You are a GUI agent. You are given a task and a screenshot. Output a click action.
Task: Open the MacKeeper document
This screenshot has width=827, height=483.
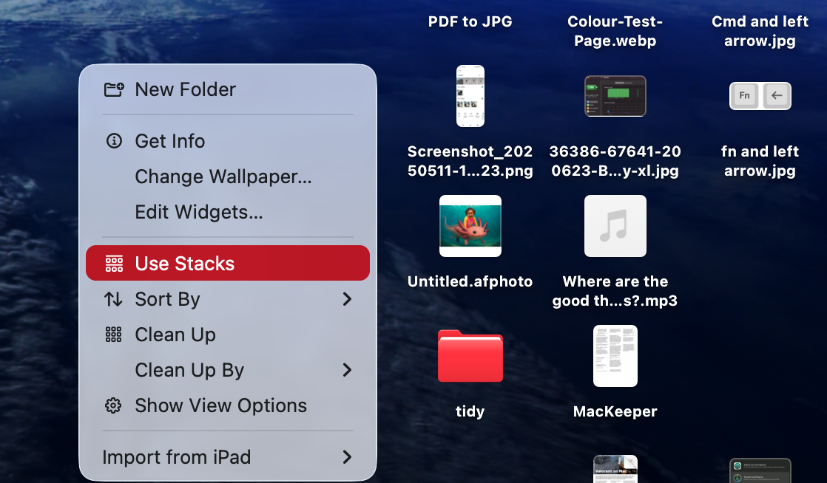tap(615, 356)
